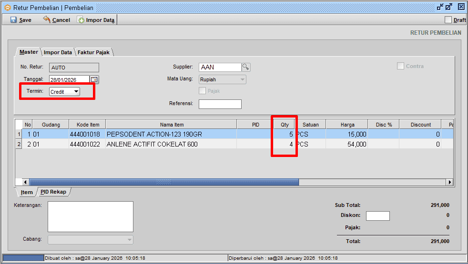Click the shrink panel icon in title bar
This screenshot has height=264, width=468.
[x=440, y=7]
